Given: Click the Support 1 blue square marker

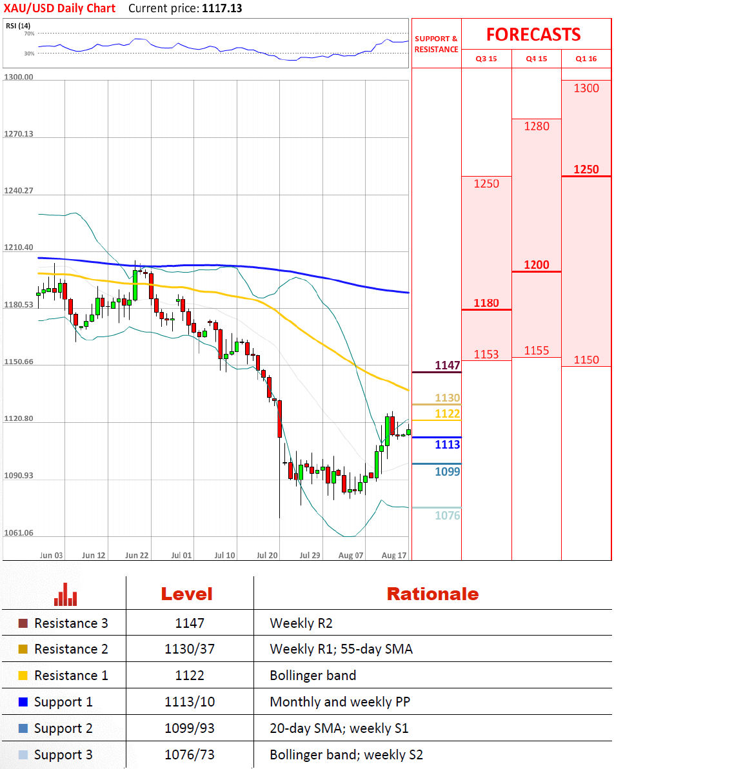Looking at the screenshot, I should point(23,702).
